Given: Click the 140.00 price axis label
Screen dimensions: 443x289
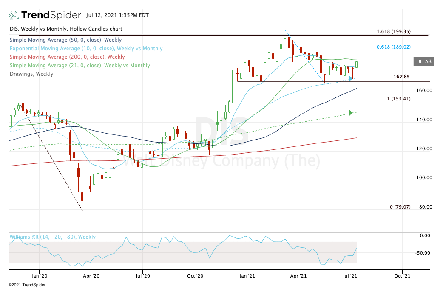Looking at the screenshot, I should click(424, 120).
